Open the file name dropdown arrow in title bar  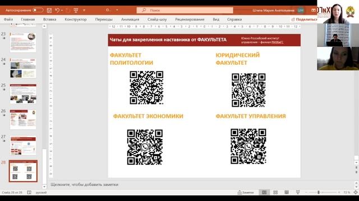117,10
